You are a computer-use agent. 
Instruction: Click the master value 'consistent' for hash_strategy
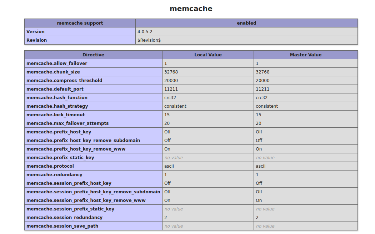click(267, 106)
